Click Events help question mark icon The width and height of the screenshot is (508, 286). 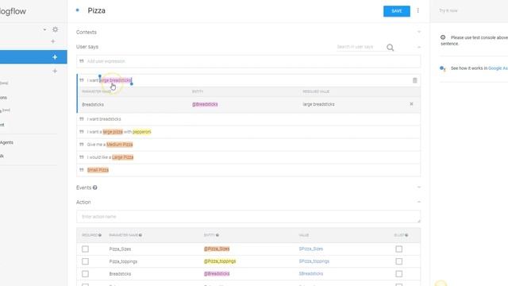95,187
